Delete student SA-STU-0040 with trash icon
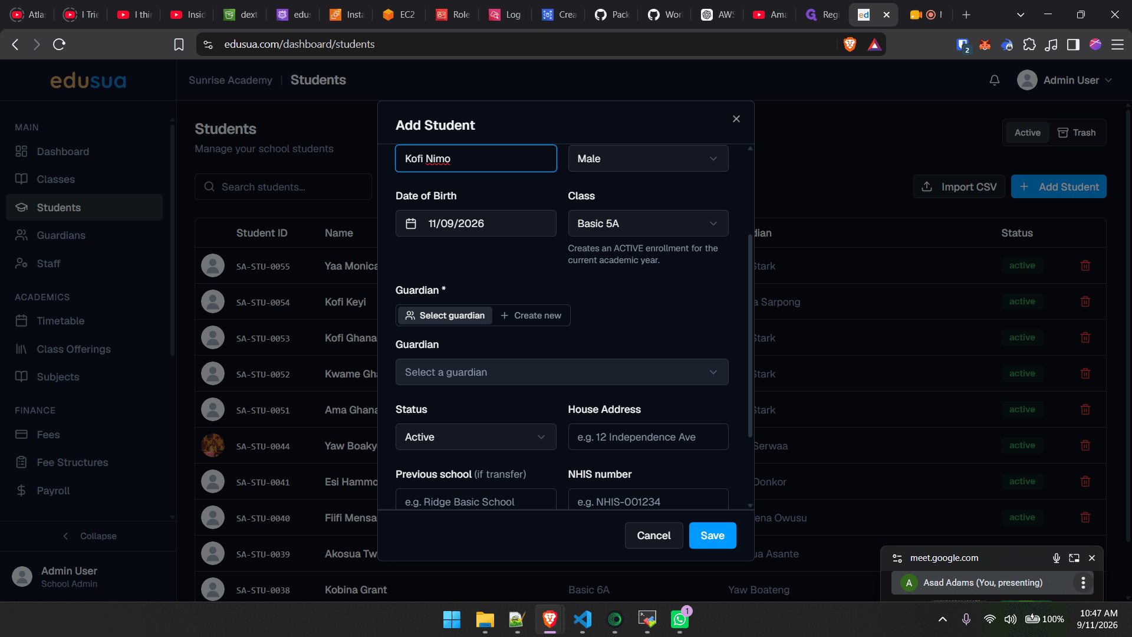This screenshot has width=1132, height=637. 1085,518
